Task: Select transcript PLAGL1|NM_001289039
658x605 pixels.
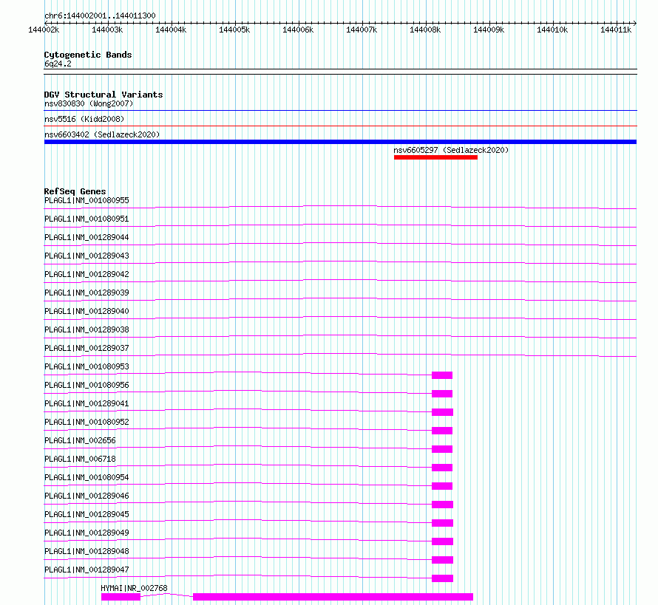Action: [x=87, y=293]
